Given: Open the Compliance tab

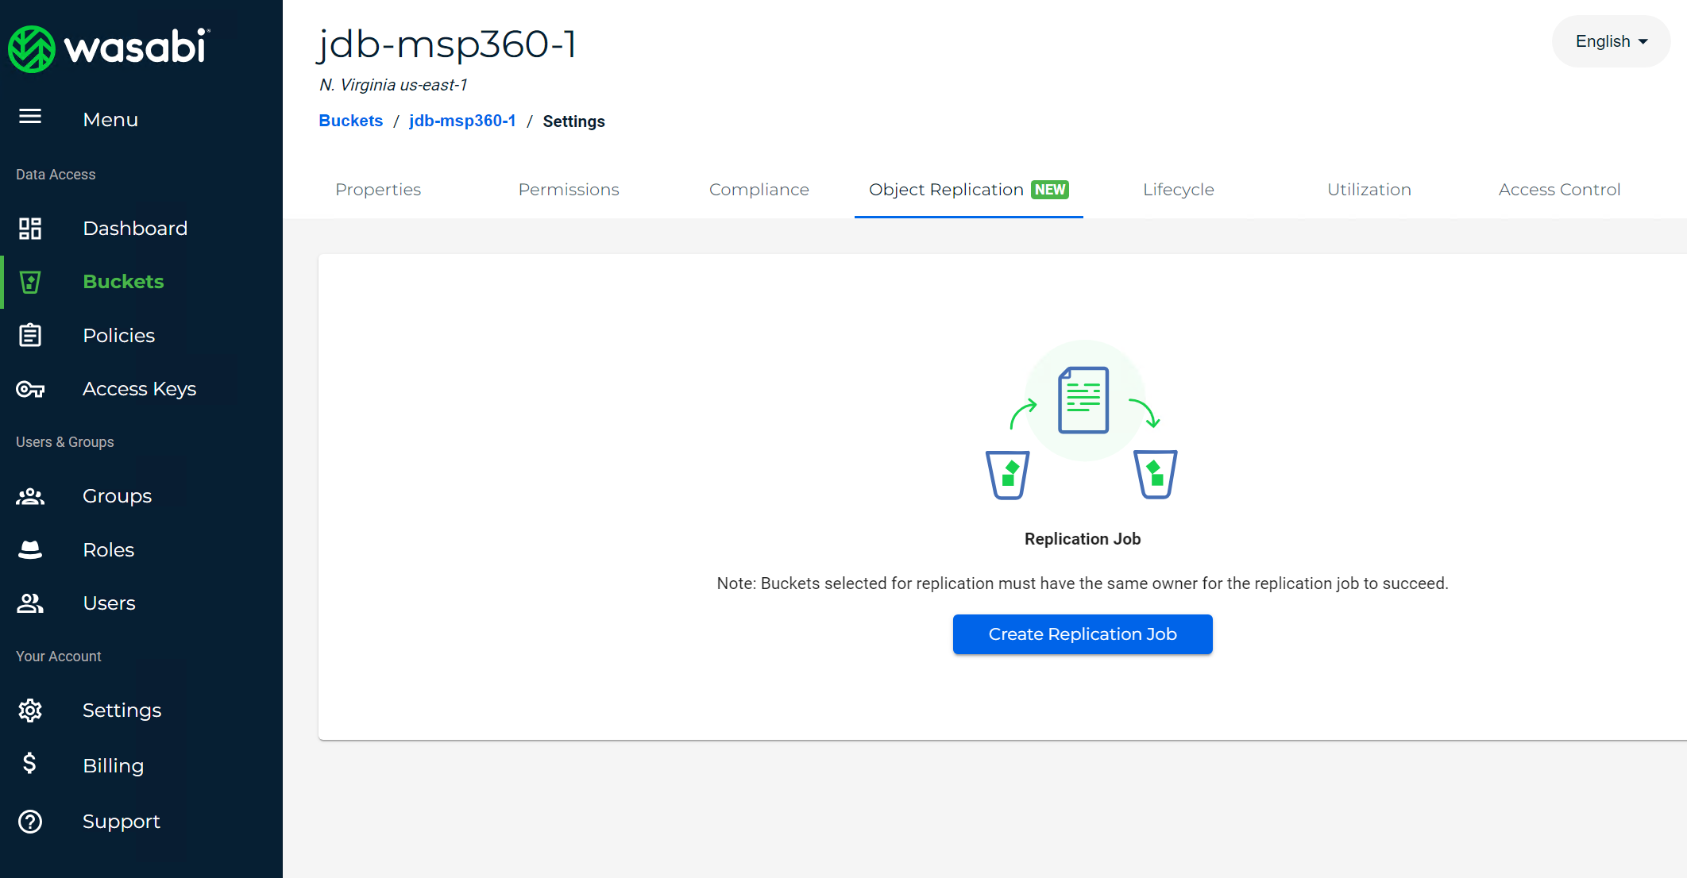Looking at the screenshot, I should [x=759, y=190].
